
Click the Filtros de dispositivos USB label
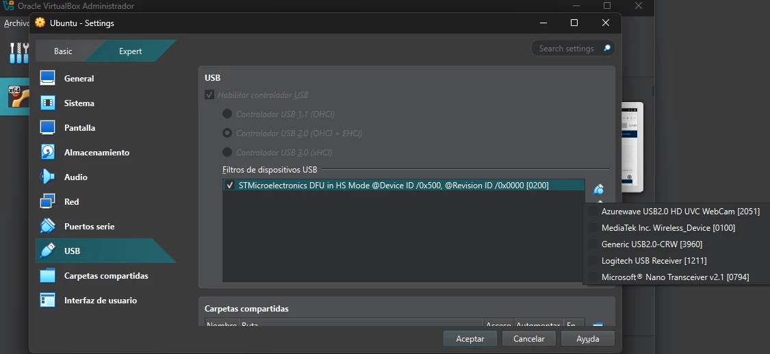tap(270, 169)
